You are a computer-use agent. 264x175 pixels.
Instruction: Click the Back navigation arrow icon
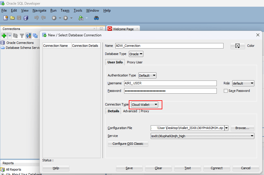coord(54,18)
